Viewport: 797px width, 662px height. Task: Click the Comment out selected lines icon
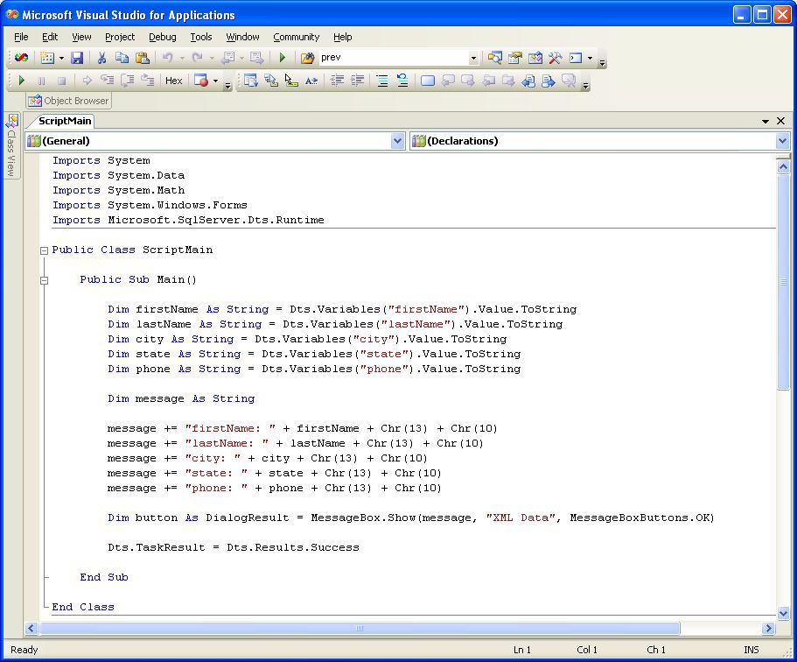(x=382, y=81)
